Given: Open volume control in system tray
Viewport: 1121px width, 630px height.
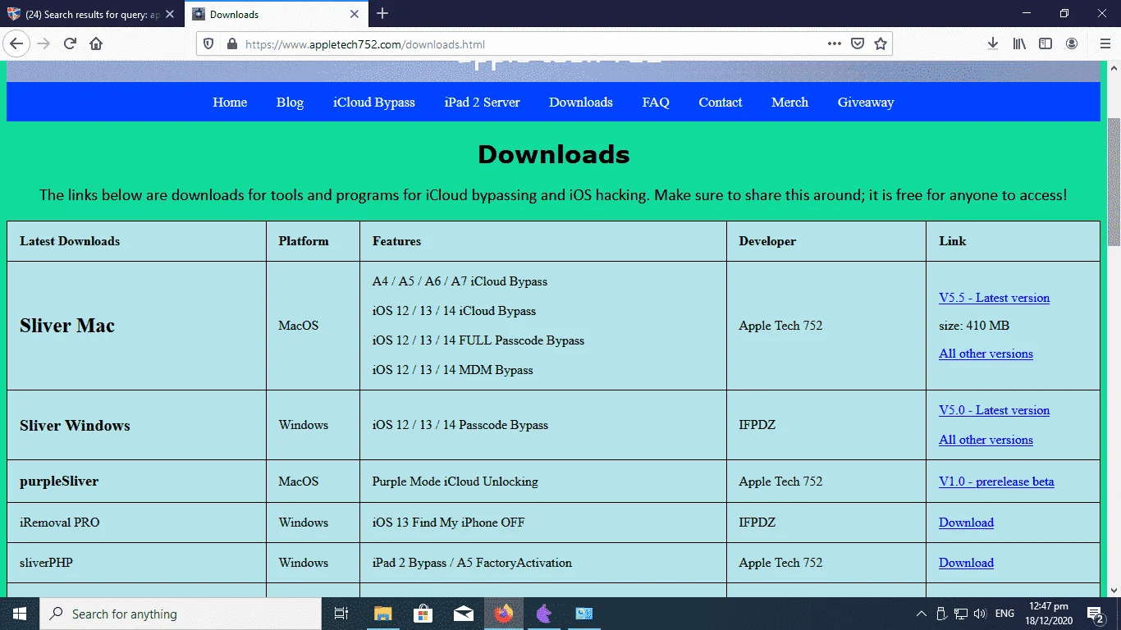Looking at the screenshot, I should click(x=979, y=614).
